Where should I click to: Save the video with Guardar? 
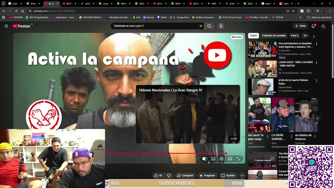228,175
